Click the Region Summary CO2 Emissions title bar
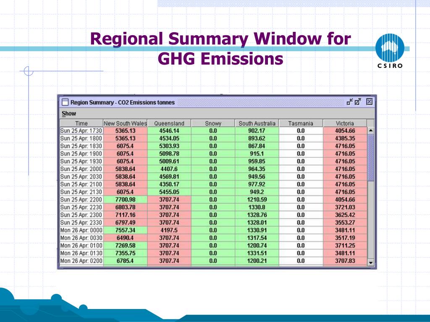430x322 pixels. point(217,102)
